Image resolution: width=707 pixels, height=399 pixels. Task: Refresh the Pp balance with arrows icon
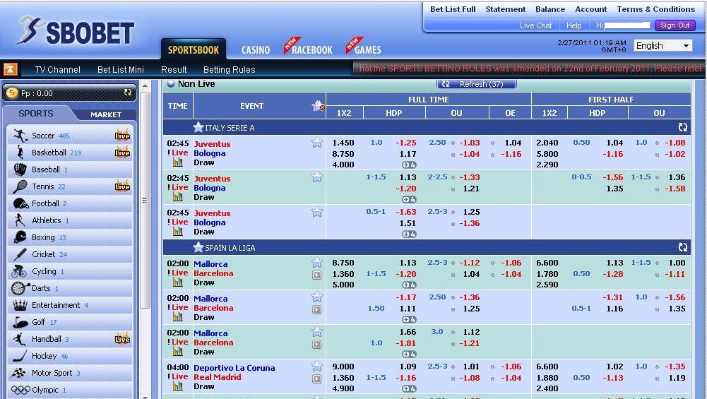click(x=128, y=93)
